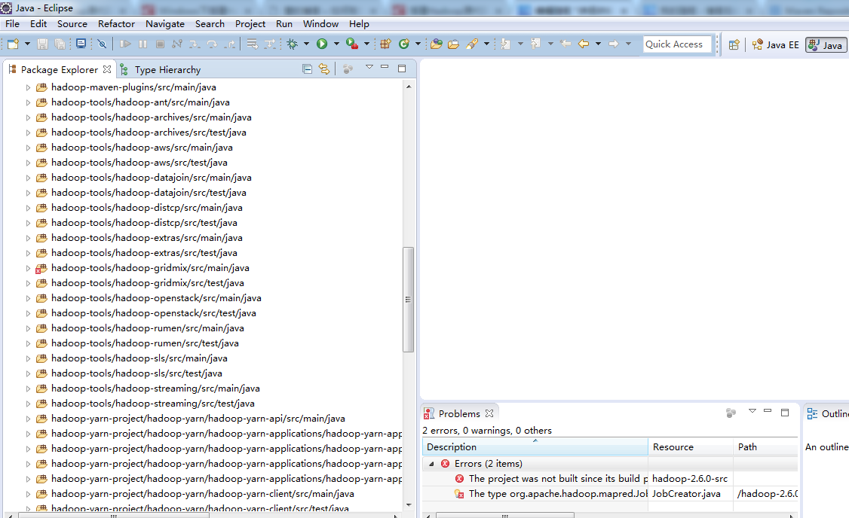Open External Tools dropdown arrow
This screenshot has width=849, height=518.
tap(366, 44)
